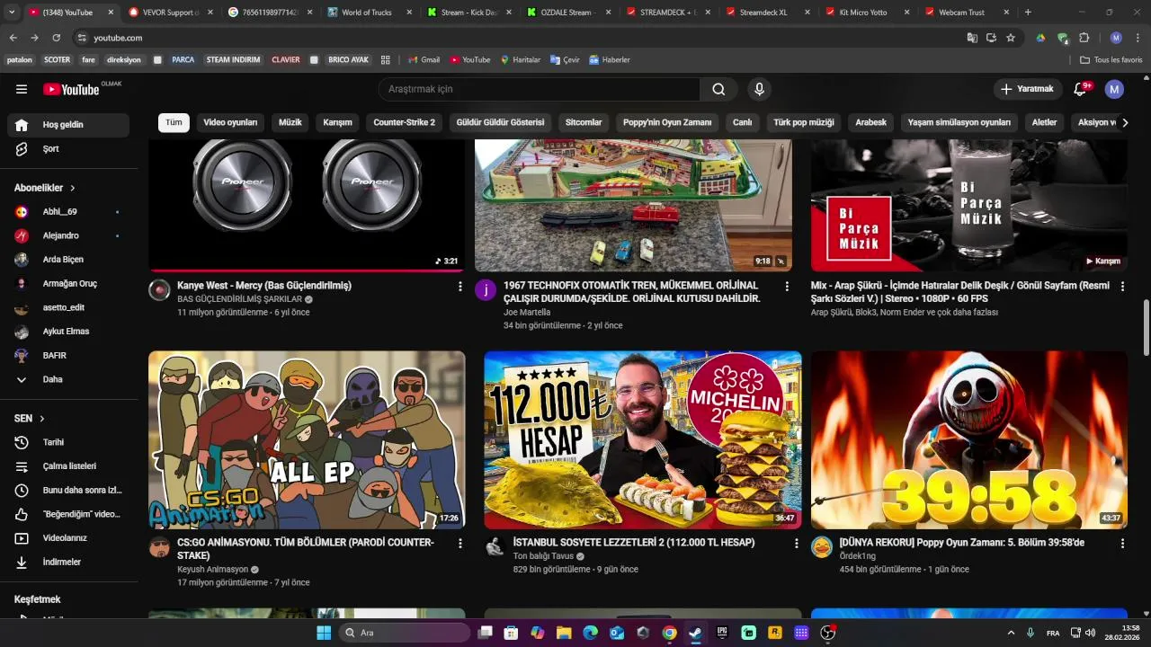Open the notifications bell
This screenshot has width=1151, height=647.
click(x=1081, y=89)
